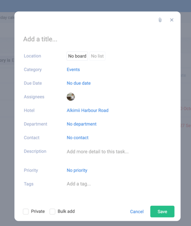The width and height of the screenshot is (191, 226).
Task: Cancel the task creation
Action: [137, 212]
